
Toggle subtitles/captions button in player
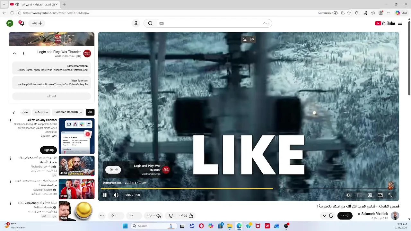click(x=360, y=195)
